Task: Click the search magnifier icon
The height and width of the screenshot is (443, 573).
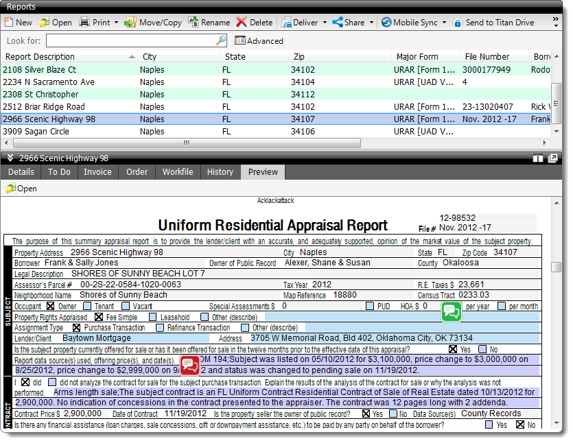Action: 221,40
